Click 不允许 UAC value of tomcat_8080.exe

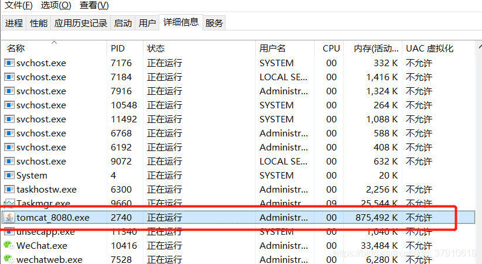[419, 218]
